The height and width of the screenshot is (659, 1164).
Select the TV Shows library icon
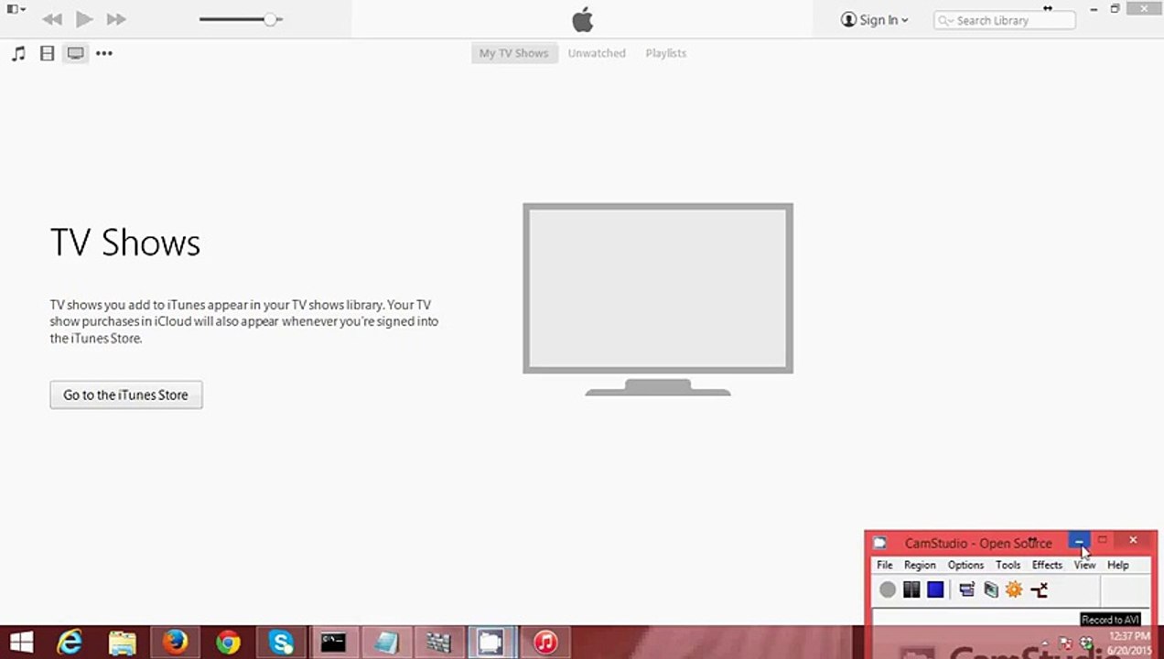(x=76, y=54)
